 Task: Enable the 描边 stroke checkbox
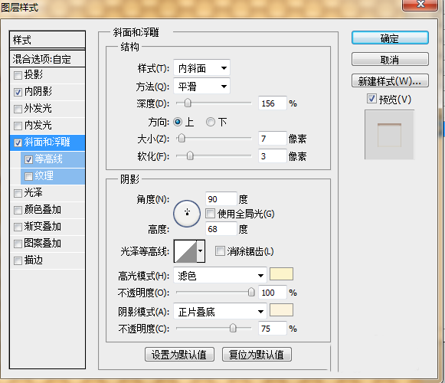pyautogui.click(x=18, y=260)
